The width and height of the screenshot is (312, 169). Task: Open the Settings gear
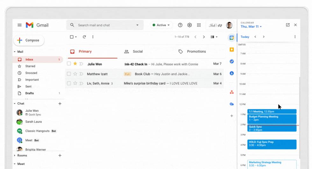point(189,25)
